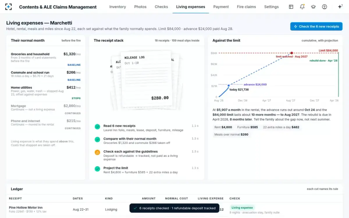This screenshot has height=218, width=349.
Task: Click the AMOUNT column header
Action: pos(149,199)
